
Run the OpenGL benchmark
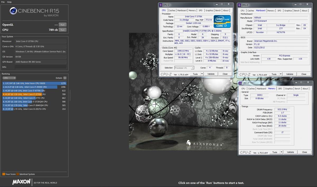click(x=62, y=25)
